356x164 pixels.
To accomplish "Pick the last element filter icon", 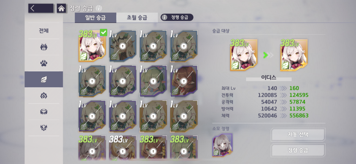I will [x=44, y=128].
